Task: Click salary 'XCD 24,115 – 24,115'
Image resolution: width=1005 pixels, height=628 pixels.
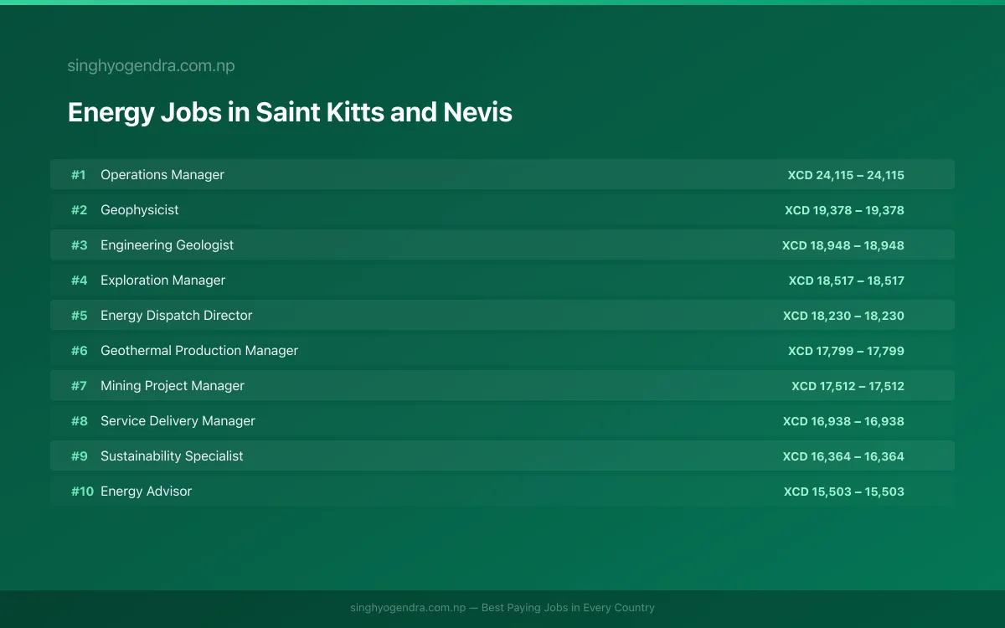Action: coord(846,175)
